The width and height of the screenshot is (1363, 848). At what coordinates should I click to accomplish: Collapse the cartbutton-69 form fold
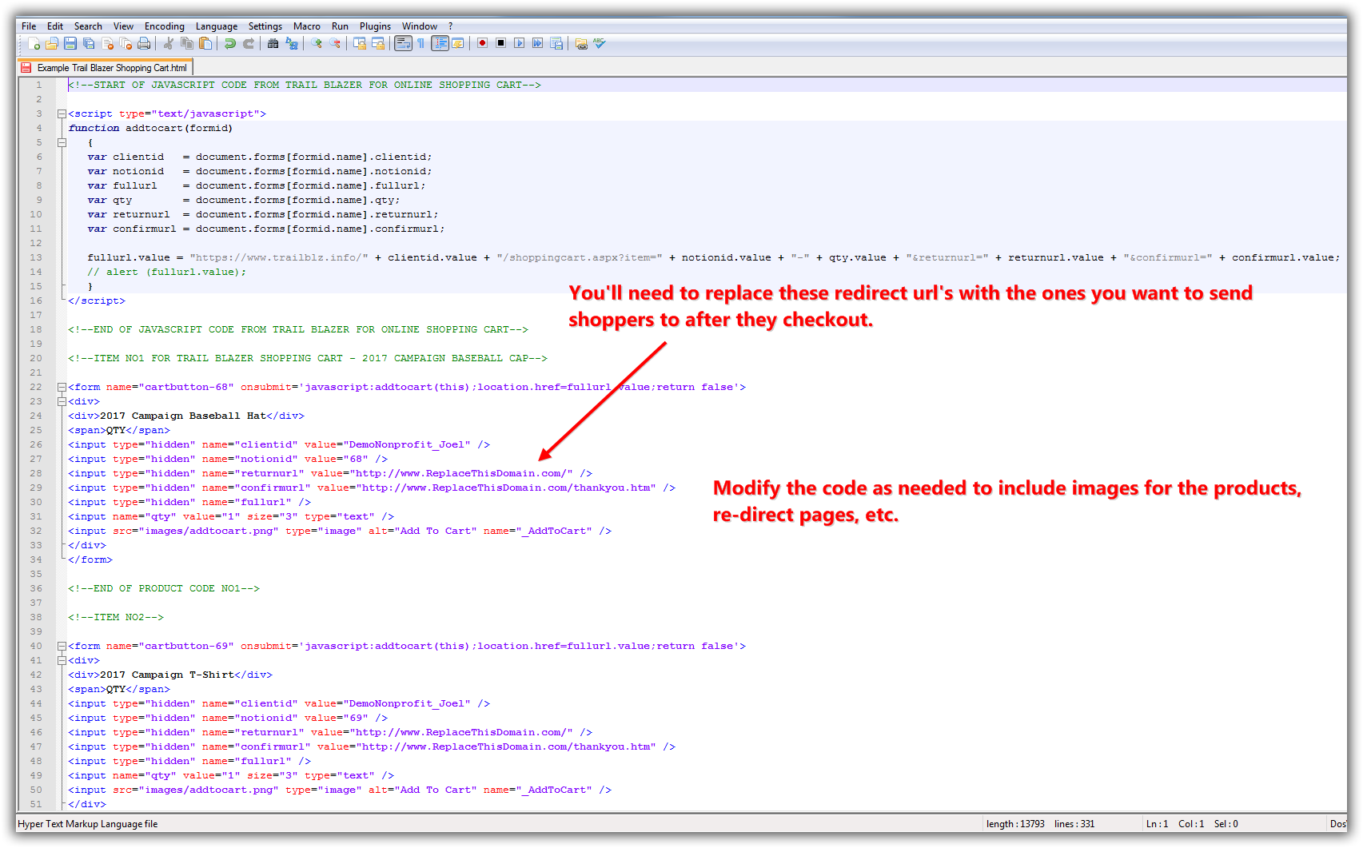[62, 646]
